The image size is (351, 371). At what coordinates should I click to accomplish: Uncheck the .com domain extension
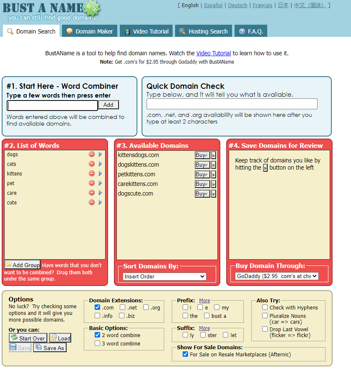[x=97, y=307]
